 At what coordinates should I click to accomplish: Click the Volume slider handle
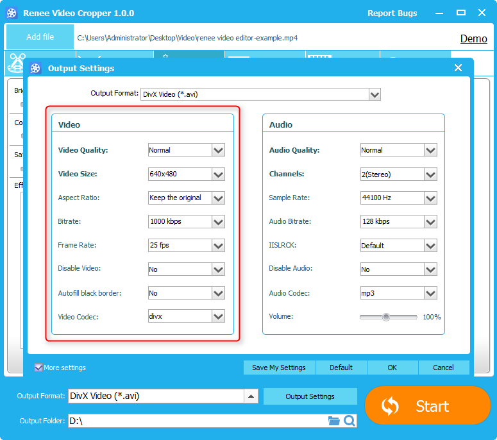point(386,317)
